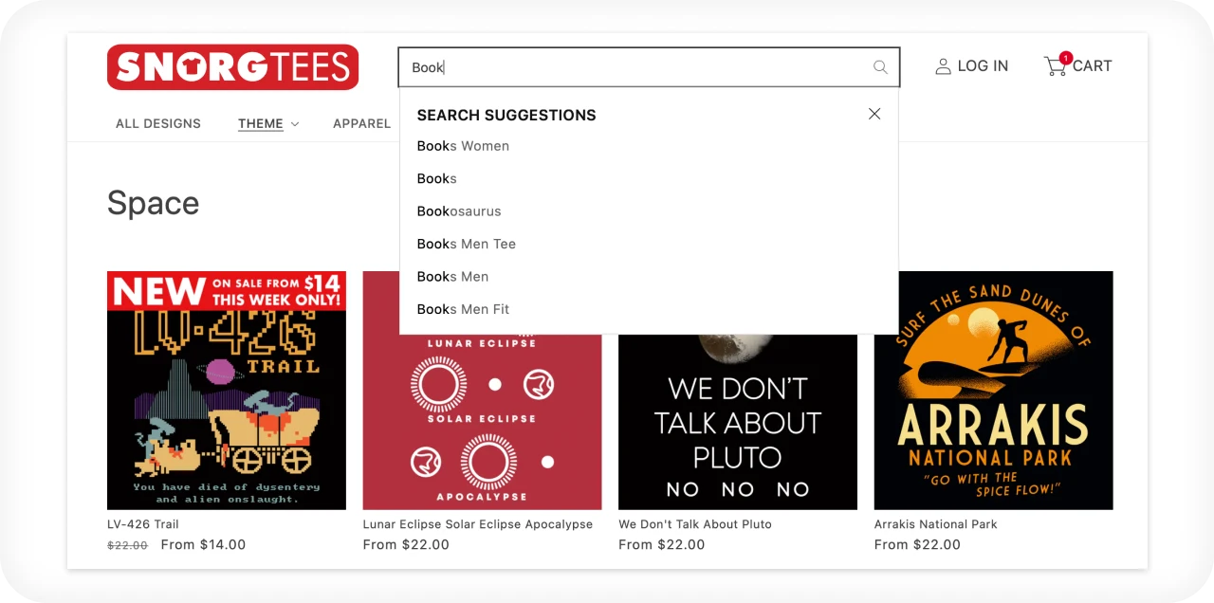Click the Arrakis National Park title
Image resolution: width=1214 pixels, height=603 pixels.
(936, 524)
